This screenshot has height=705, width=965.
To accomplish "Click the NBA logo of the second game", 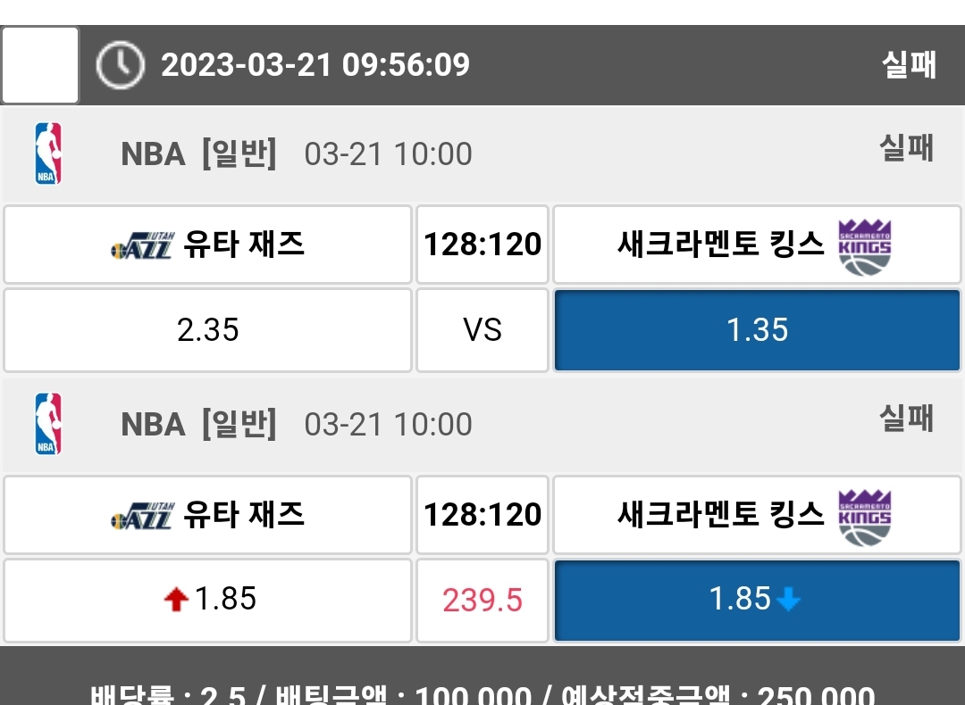I will 48,424.
